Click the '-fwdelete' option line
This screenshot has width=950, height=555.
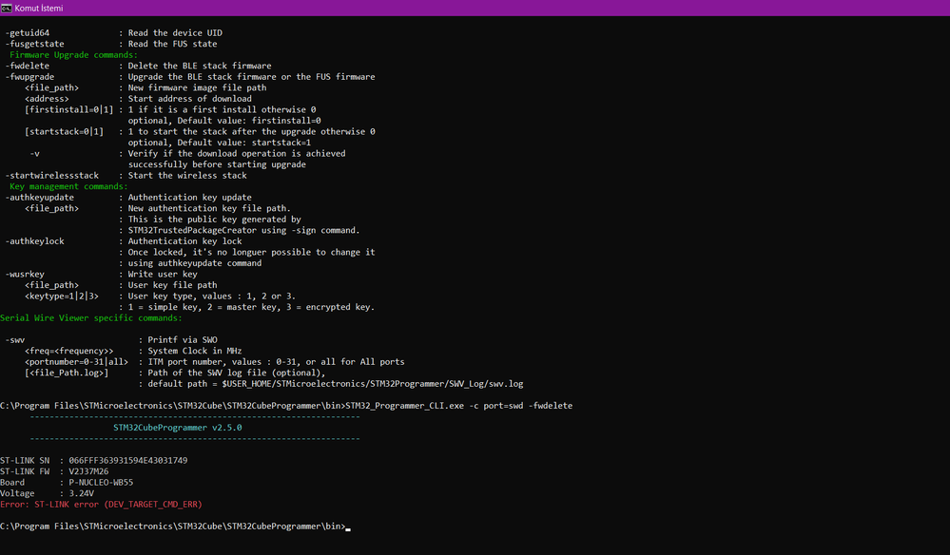138,66
